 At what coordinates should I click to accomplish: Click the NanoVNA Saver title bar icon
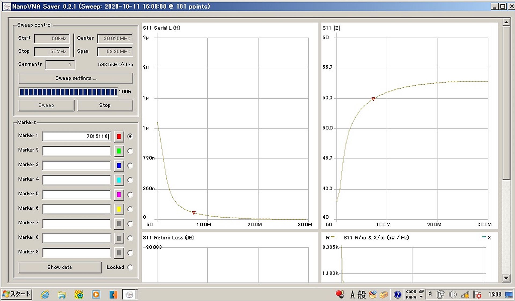click(x=7, y=6)
